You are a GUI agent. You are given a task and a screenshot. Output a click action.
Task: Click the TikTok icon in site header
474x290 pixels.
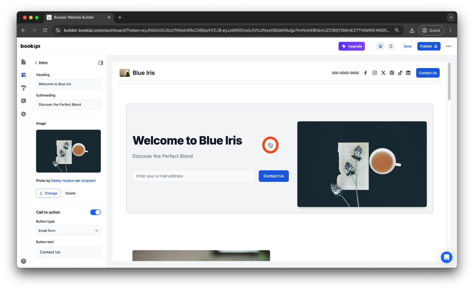coord(400,73)
